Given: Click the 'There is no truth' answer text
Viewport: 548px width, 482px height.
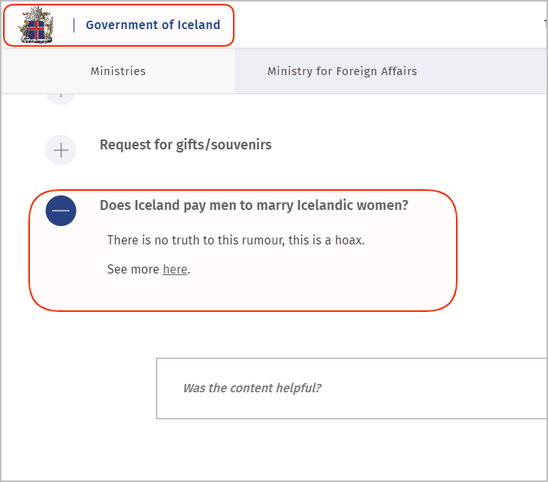Looking at the screenshot, I should pyautogui.click(x=236, y=240).
